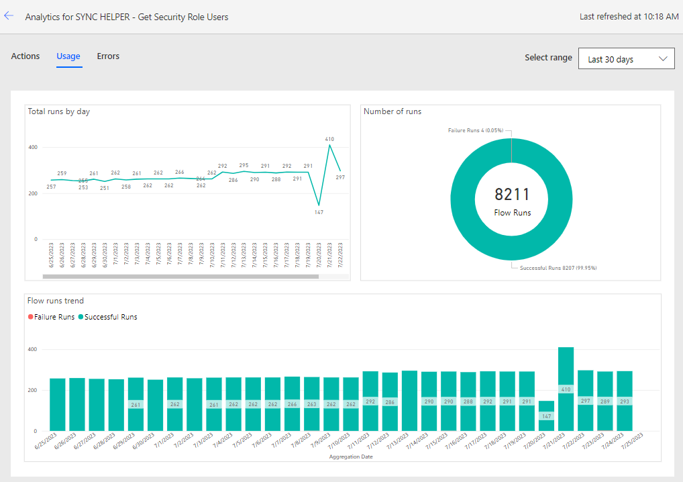Switch to the Actions tab
683x482 pixels.
tap(25, 56)
